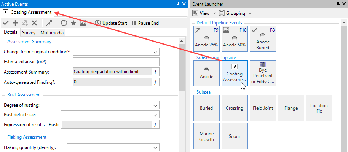Image resolution: width=348 pixels, height=152 pixels.
Task: Click the plus add event icon
Action: tap(15, 23)
